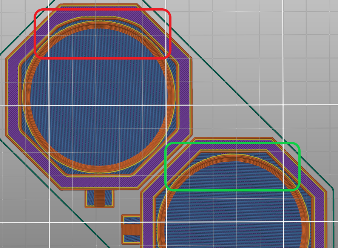Viewport: 338px width, 248px height.
Task: Select the octagonal part with vertical blue infill
Action: pos(99,97)
